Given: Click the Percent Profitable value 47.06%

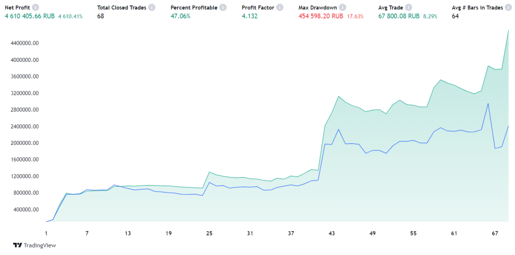Looking at the screenshot, I should 181,16.
